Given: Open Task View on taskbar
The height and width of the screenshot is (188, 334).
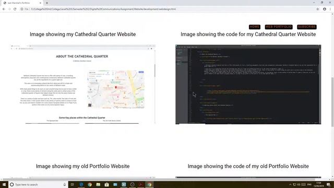Looking at the screenshot, I should [x=73, y=184].
